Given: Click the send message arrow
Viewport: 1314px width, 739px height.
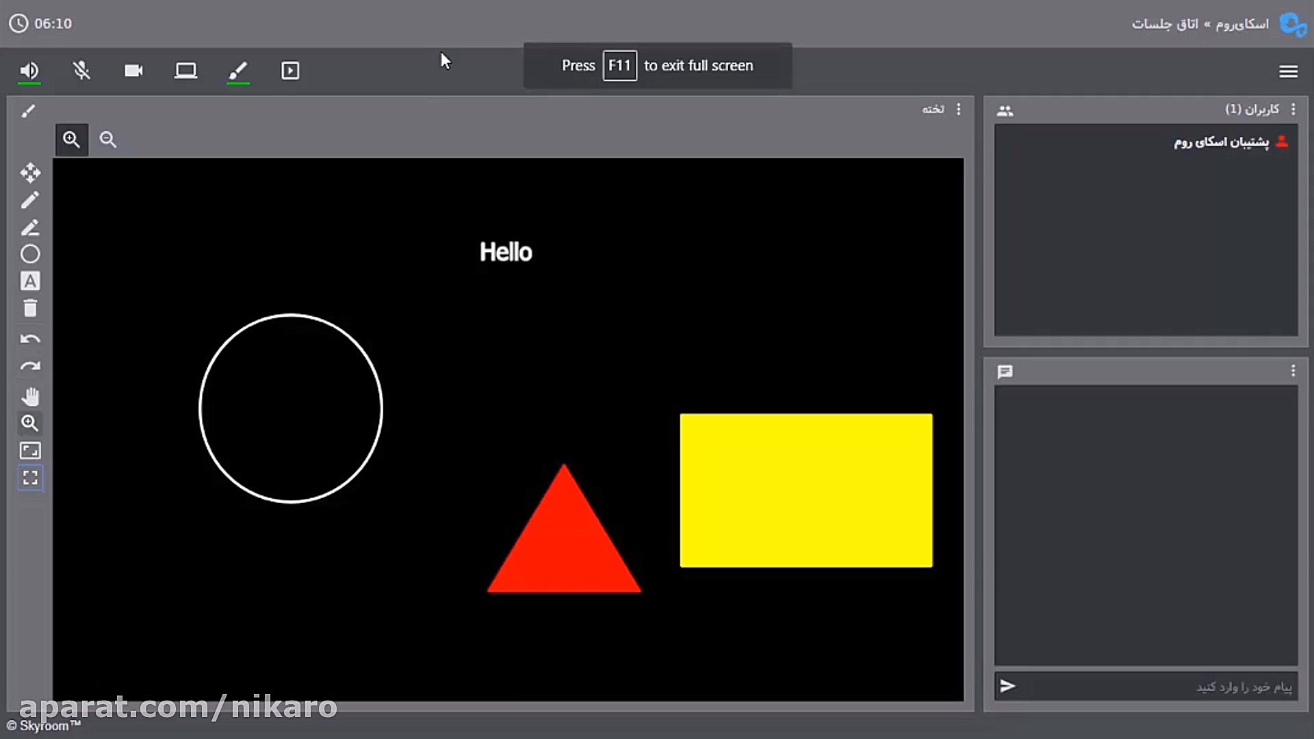Looking at the screenshot, I should [x=1007, y=686].
